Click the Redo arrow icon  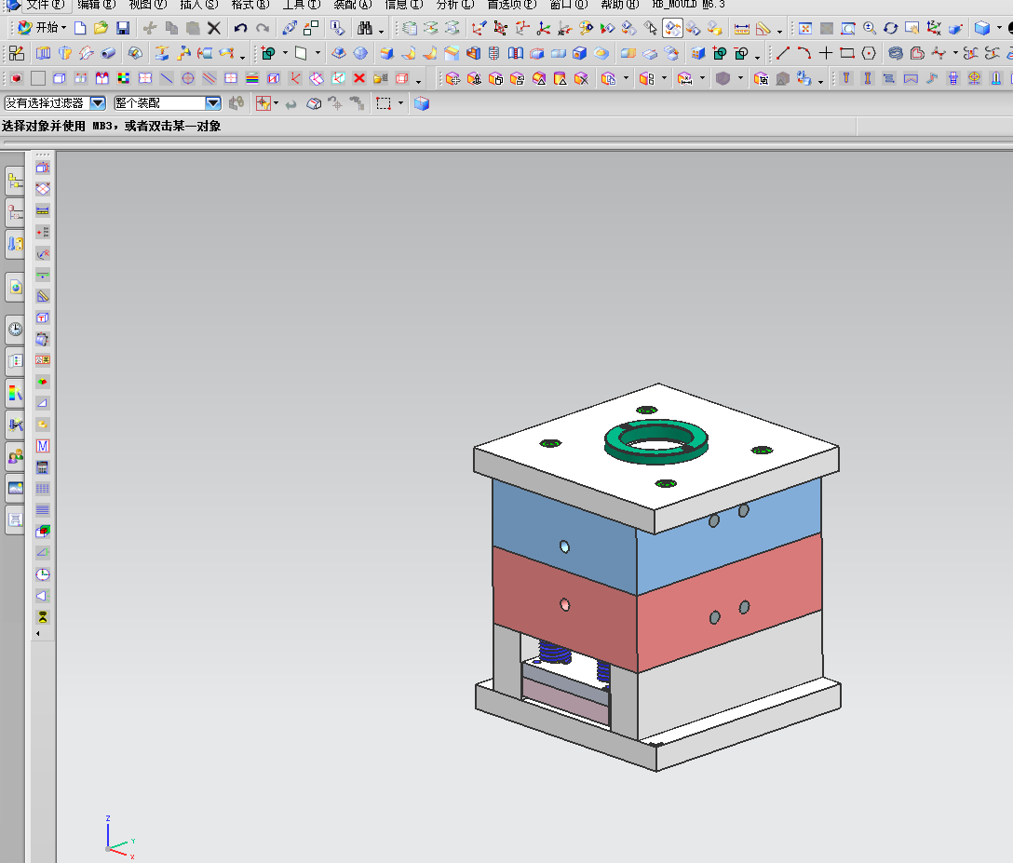(263, 28)
